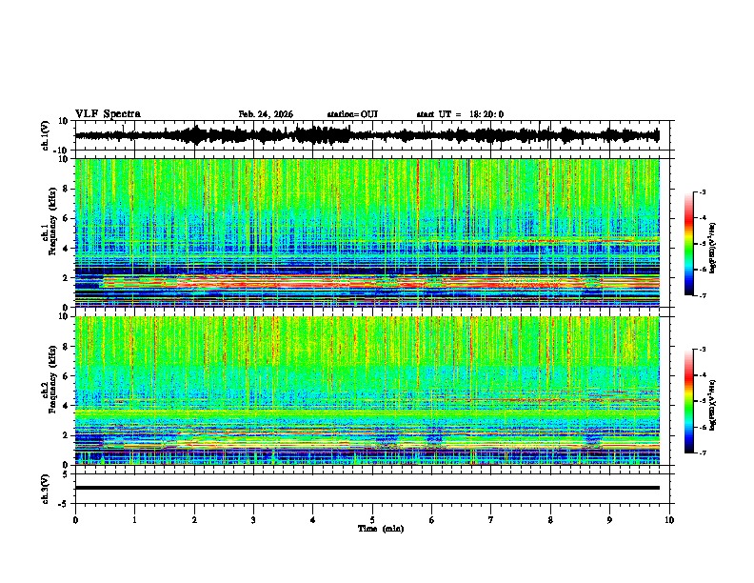
Task: Click the "-10" tick on ch.1(V) axis
Action: click(61, 151)
